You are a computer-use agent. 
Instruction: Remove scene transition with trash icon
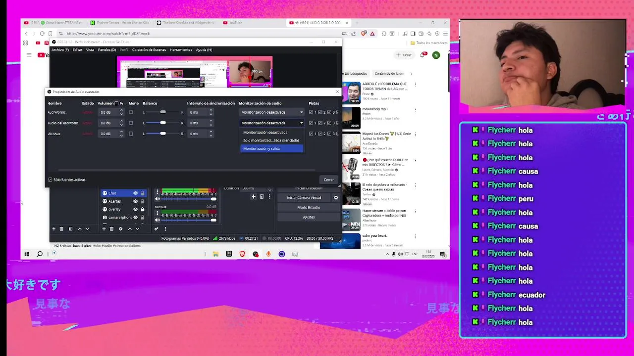[262, 197]
